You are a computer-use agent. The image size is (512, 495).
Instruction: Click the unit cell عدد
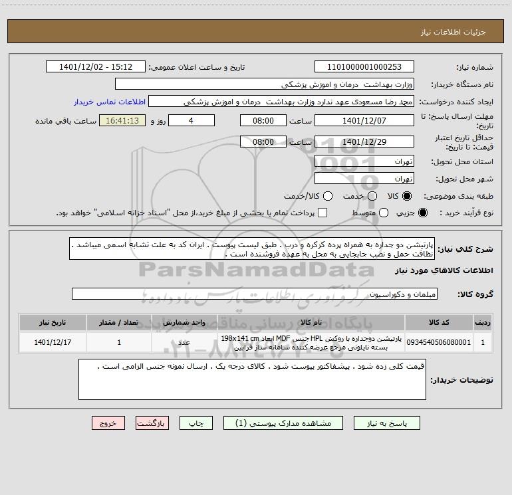coord(184,342)
